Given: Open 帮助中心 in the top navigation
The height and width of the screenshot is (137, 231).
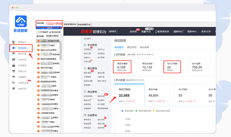Looking at the screenshot, I should (x=192, y=32).
